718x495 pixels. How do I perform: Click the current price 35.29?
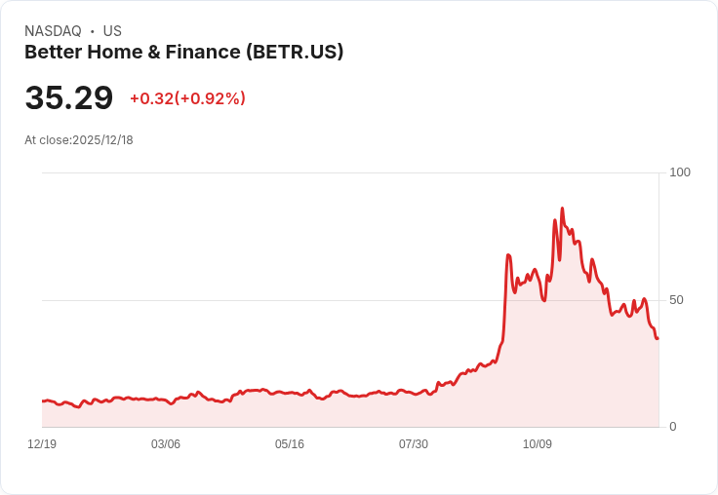[x=68, y=98]
